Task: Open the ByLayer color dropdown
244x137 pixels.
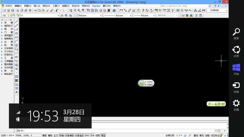Action: (89, 15)
